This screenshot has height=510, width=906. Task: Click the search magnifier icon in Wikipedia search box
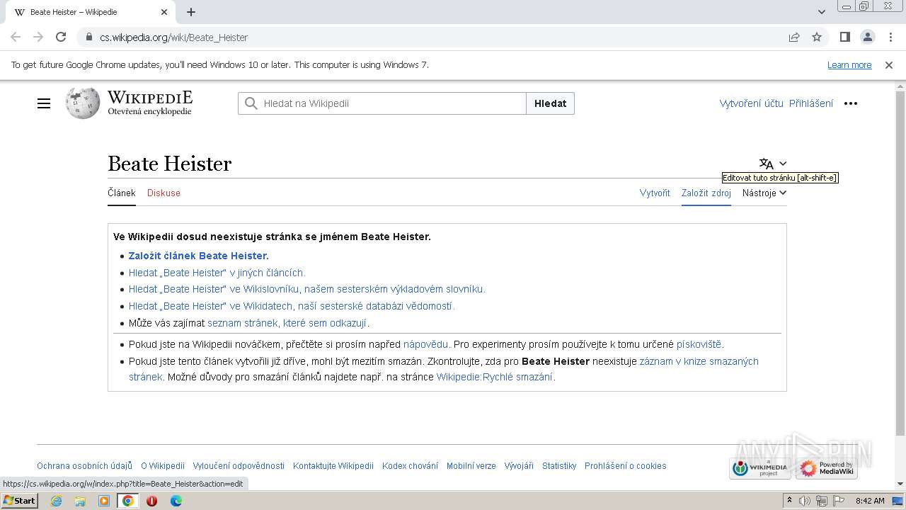[251, 103]
